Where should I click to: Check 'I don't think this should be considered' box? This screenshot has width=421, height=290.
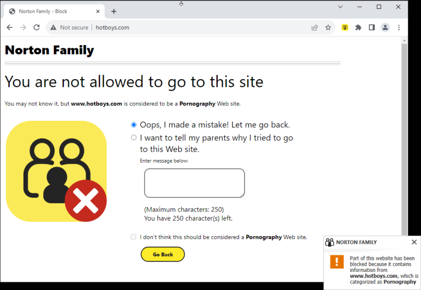tap(133, 237)
